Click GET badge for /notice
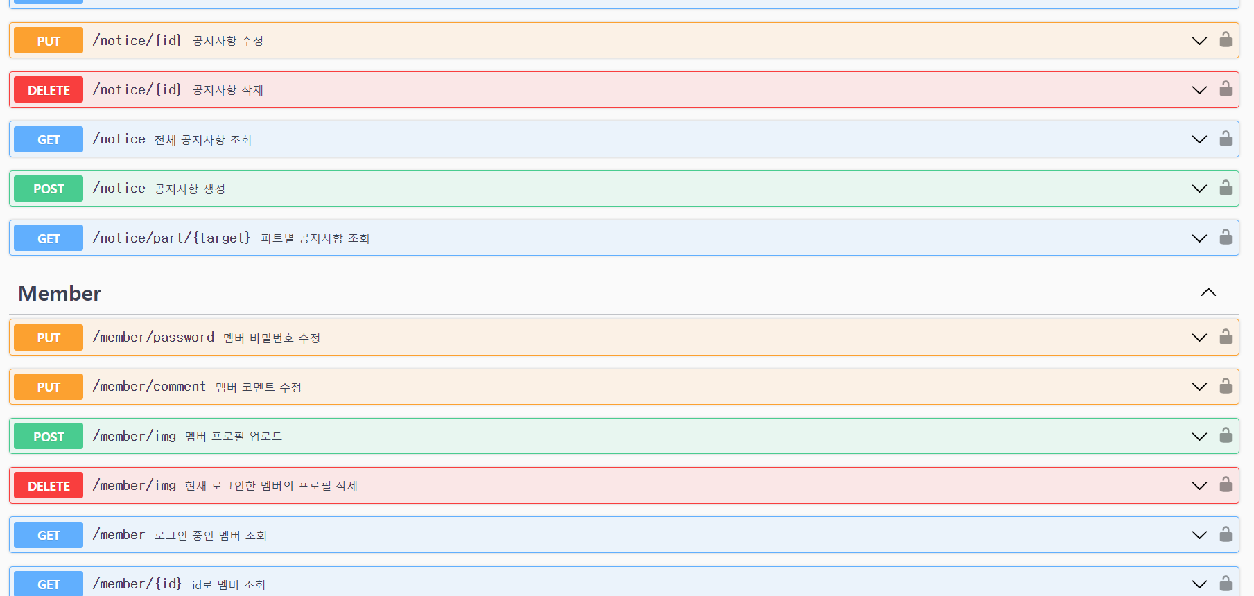1254x596 pixels. pos(49,139)
